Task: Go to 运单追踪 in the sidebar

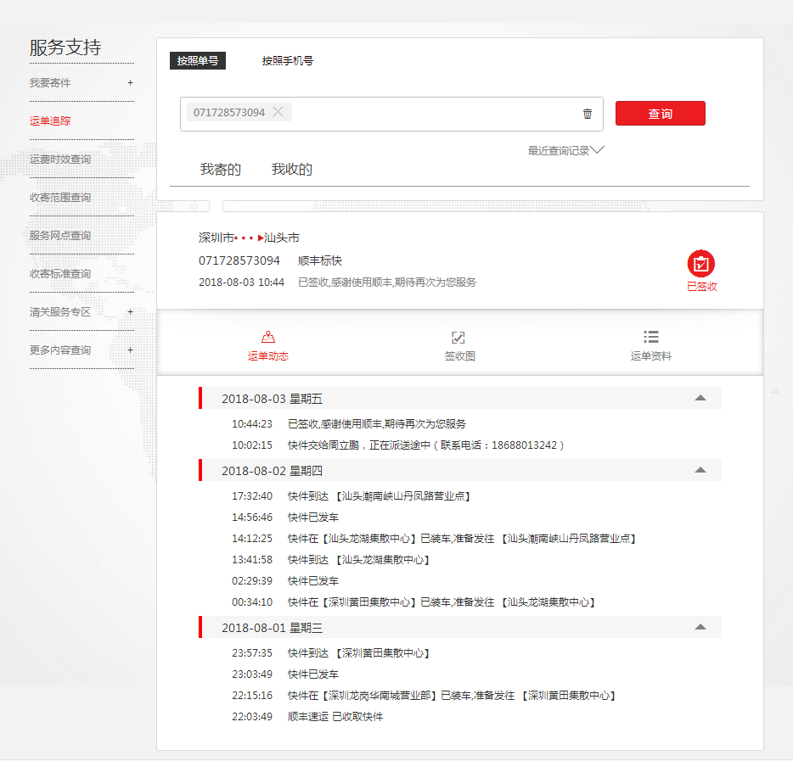Action: [x=50, y=120]
